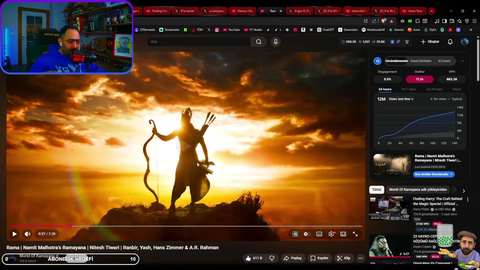Open the Suno bookmark

click(x=414, y=30)
